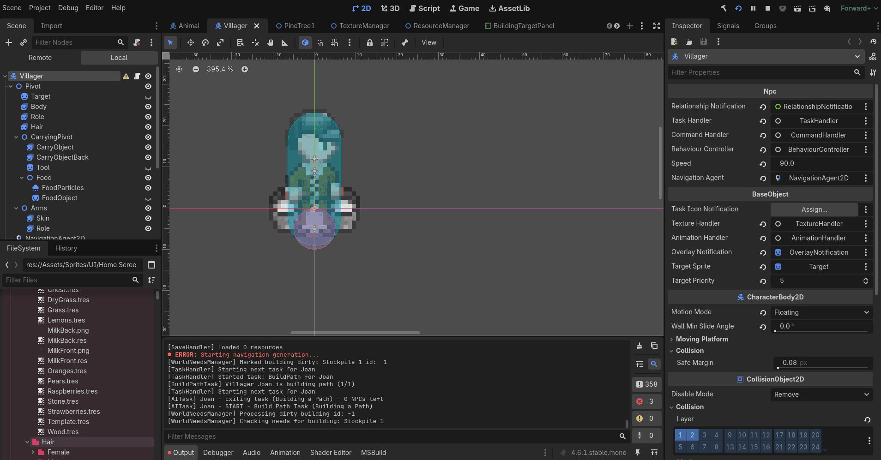Viewport: 881px width, 460px height.
Task: Toggle the smart snap cube icon
Action: point(305,42)
